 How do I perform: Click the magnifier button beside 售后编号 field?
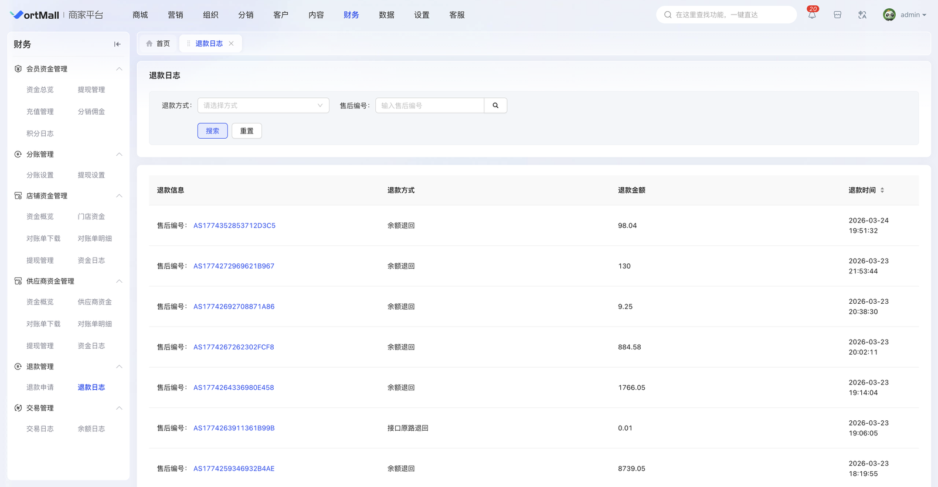point(495,106)
